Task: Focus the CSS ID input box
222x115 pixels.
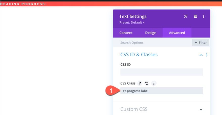Action: pyautogui.click(x=161, y=72)
